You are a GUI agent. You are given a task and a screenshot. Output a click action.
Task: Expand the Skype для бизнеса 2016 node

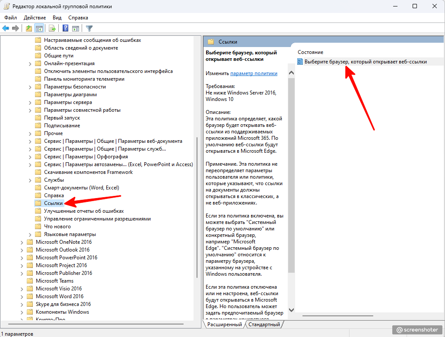pos(22,304)
